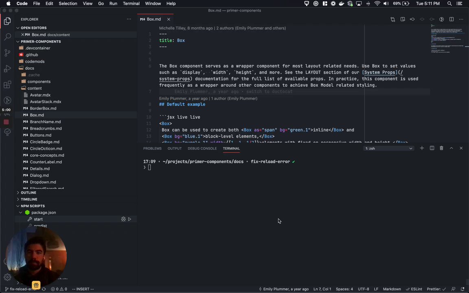Switch to the Problems tab
The height and width of the screenshot is (293, 469).
(152, 148)
